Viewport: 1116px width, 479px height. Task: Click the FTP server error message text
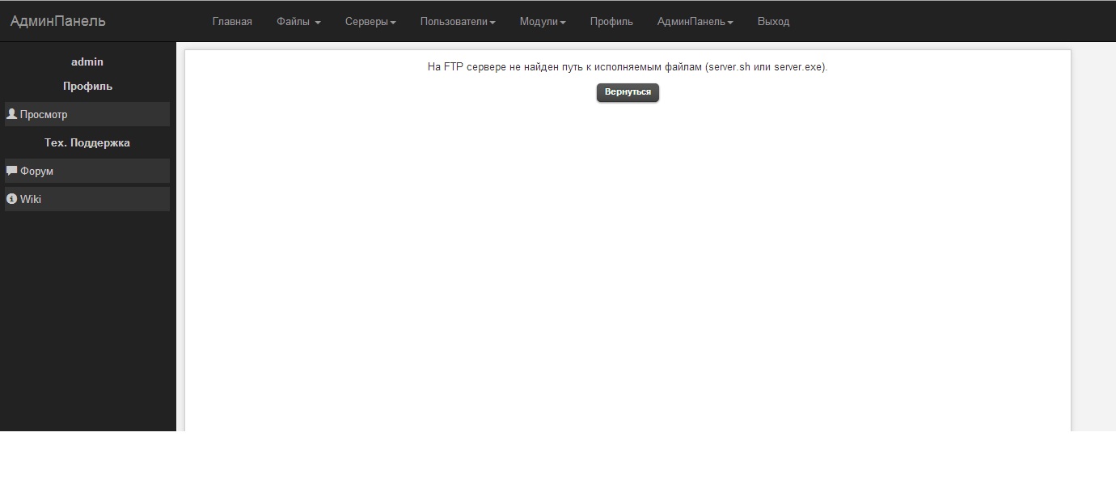coord(627,67)
